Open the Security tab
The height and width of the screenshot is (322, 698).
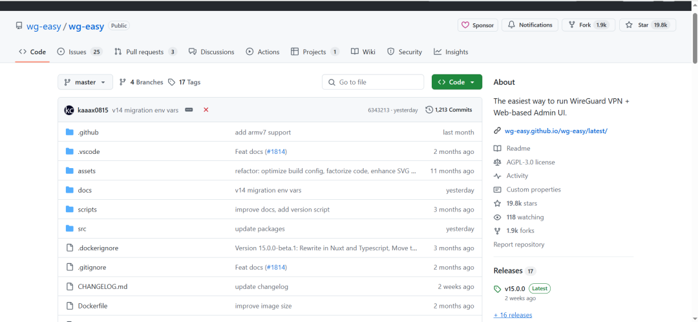(x=405, y=52)
